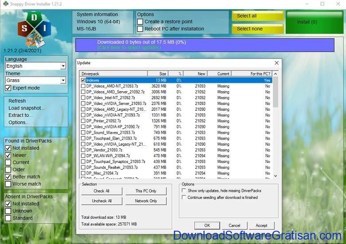Click Cancel in Update dialog
346x244 pixels.
pyautogui.click(x=234, y=225)
